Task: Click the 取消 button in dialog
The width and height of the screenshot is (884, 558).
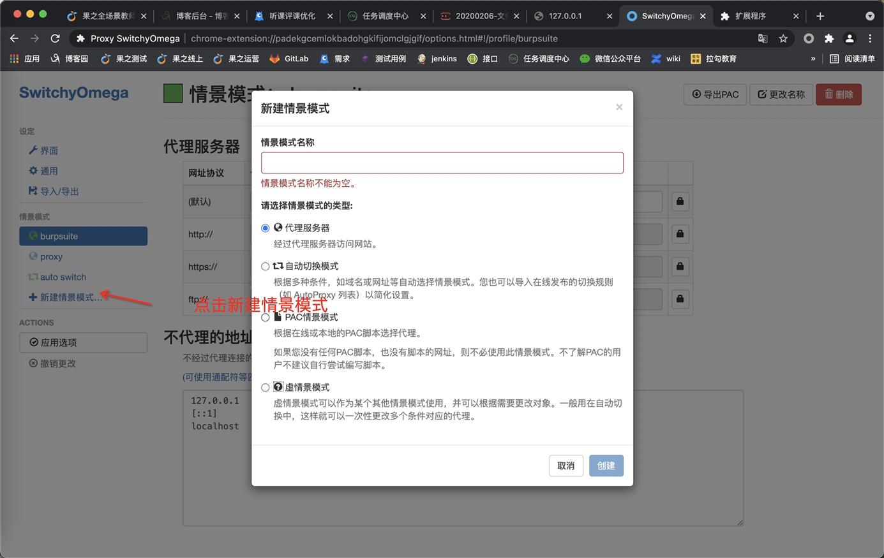Action: click(x=566, y=466)
